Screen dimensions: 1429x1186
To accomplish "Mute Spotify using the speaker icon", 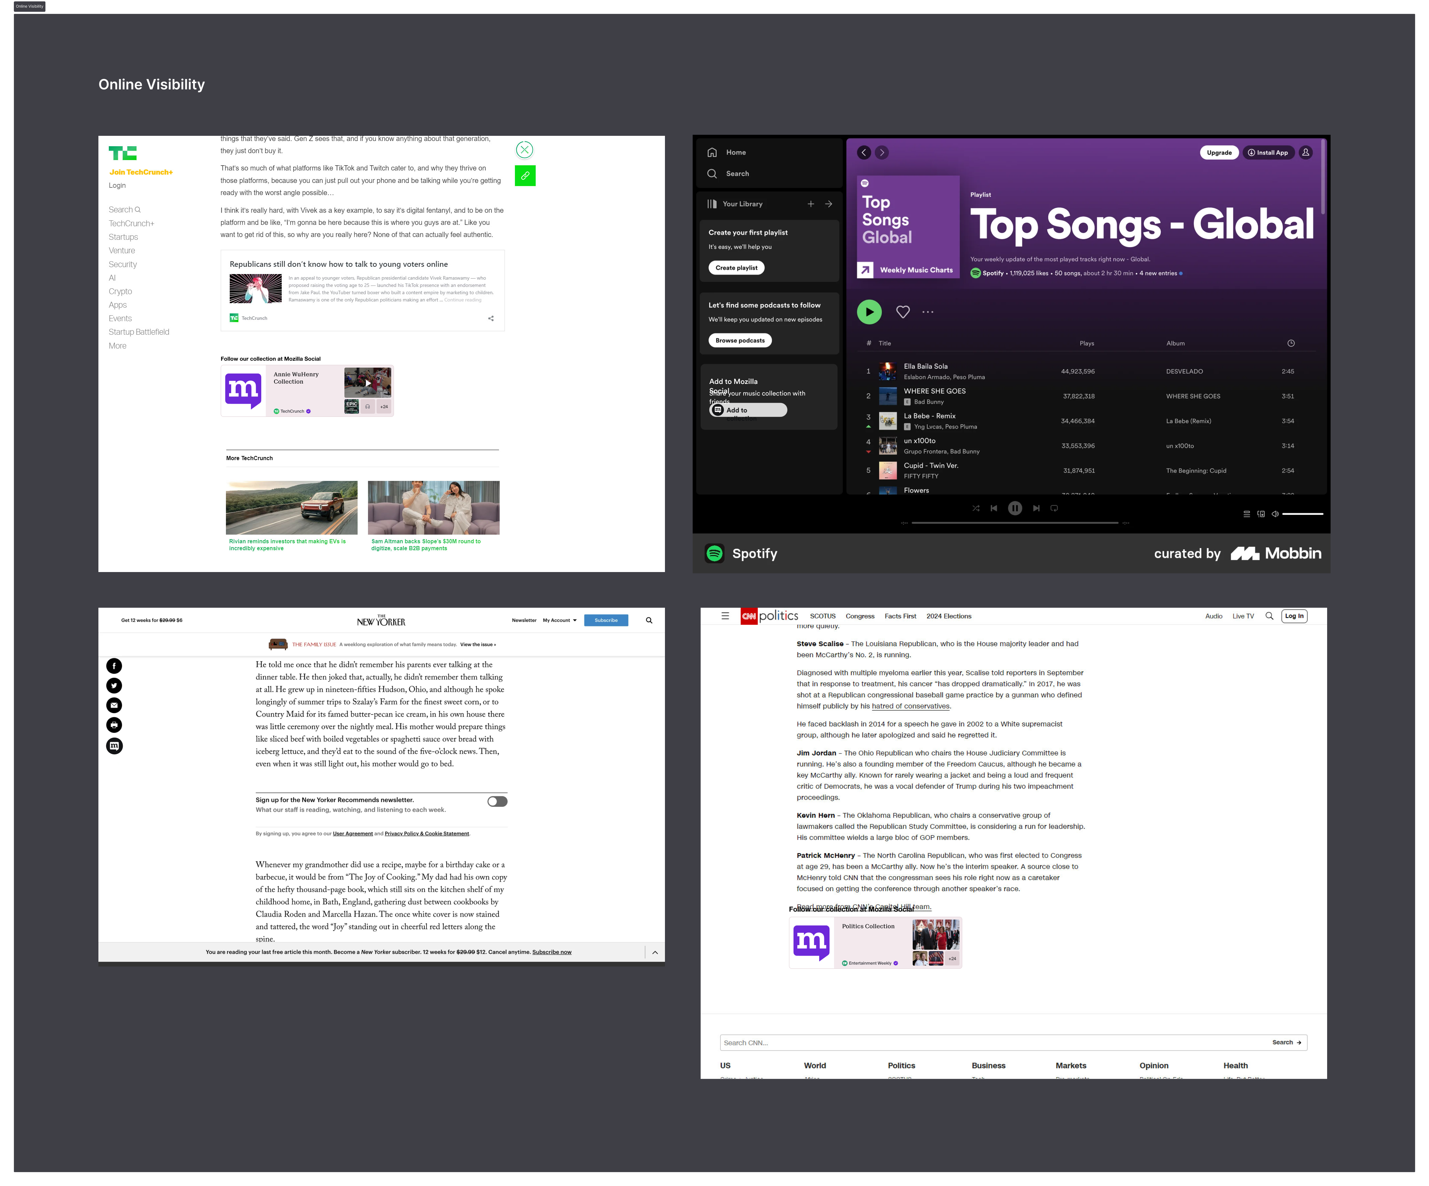I will click(1275, 514).
